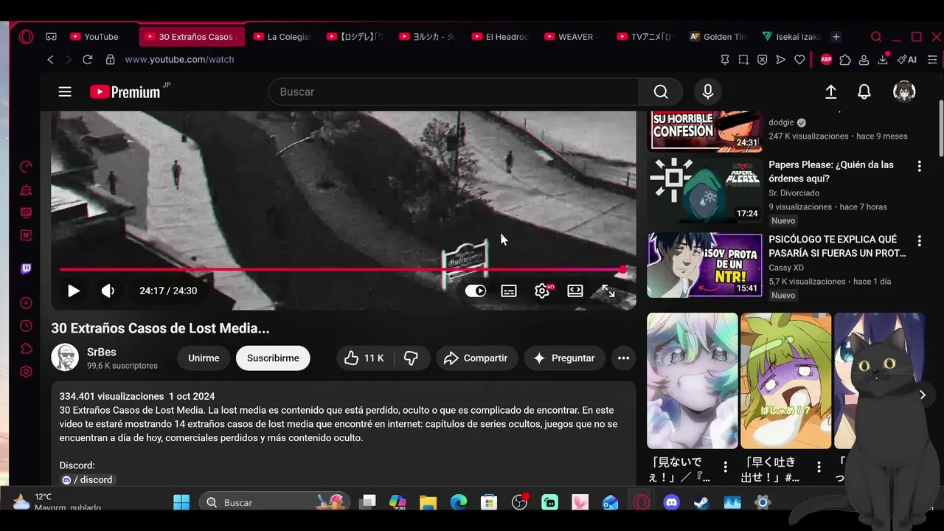Mute the video volume

(108, 291)
